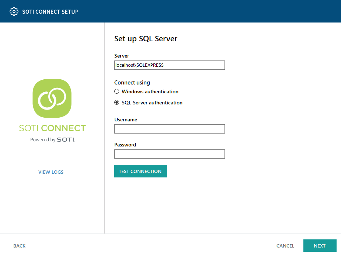Click the Server input field
The width and height of the screenshot is (341, 256).
pyautogui.click(x=170, y=65)
